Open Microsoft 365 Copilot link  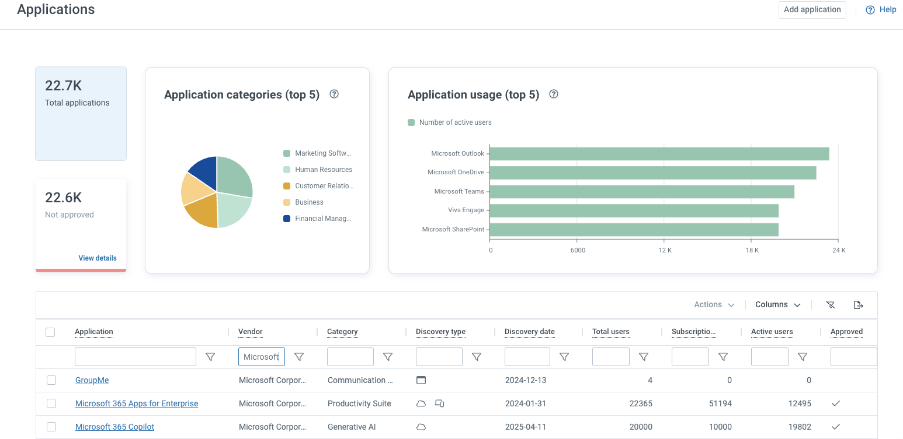click(114, 427)
